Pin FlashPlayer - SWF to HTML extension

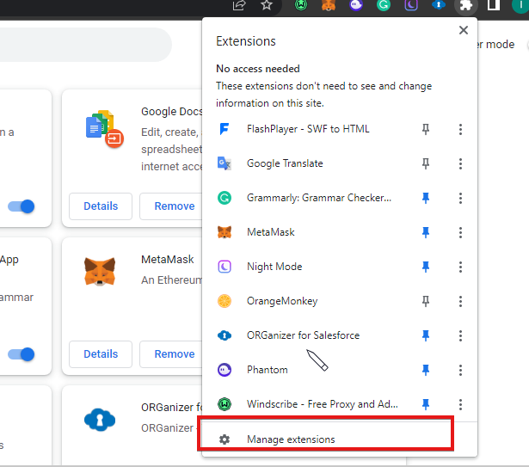tap(426, 129)
